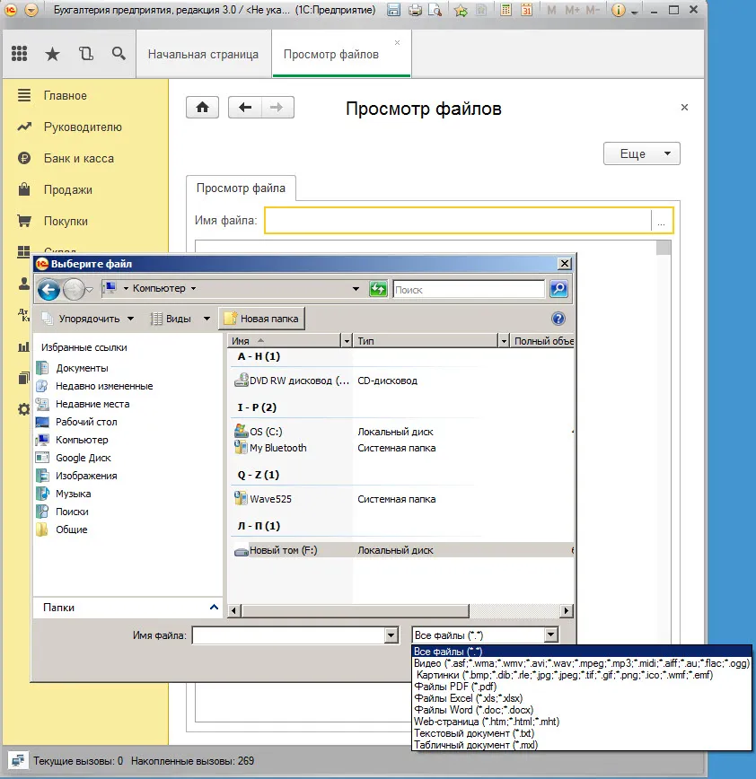Click the info icon in title bar
Image resolution: width=756 pixels, height=779 pixels.
click(x=619, y=10)
